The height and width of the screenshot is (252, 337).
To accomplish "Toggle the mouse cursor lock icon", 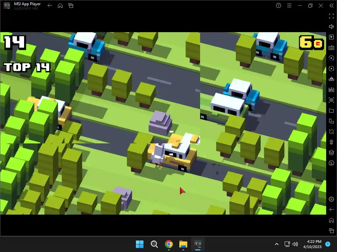I will (x=331, y=37).
